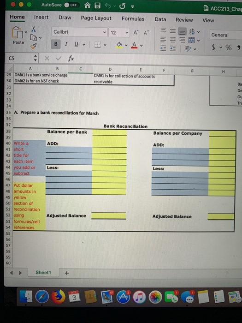Image resolution: width=242 pixels, height=323 pixels.
Task: Click the Wrap Text icon
Action: (192, 31)
